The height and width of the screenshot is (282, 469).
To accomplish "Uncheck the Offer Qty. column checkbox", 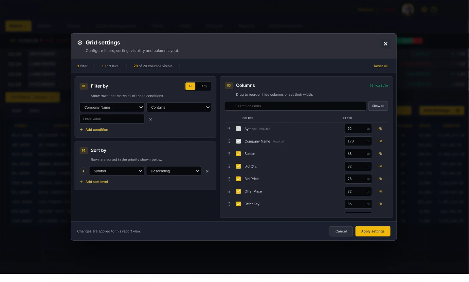I will point(238,204).
